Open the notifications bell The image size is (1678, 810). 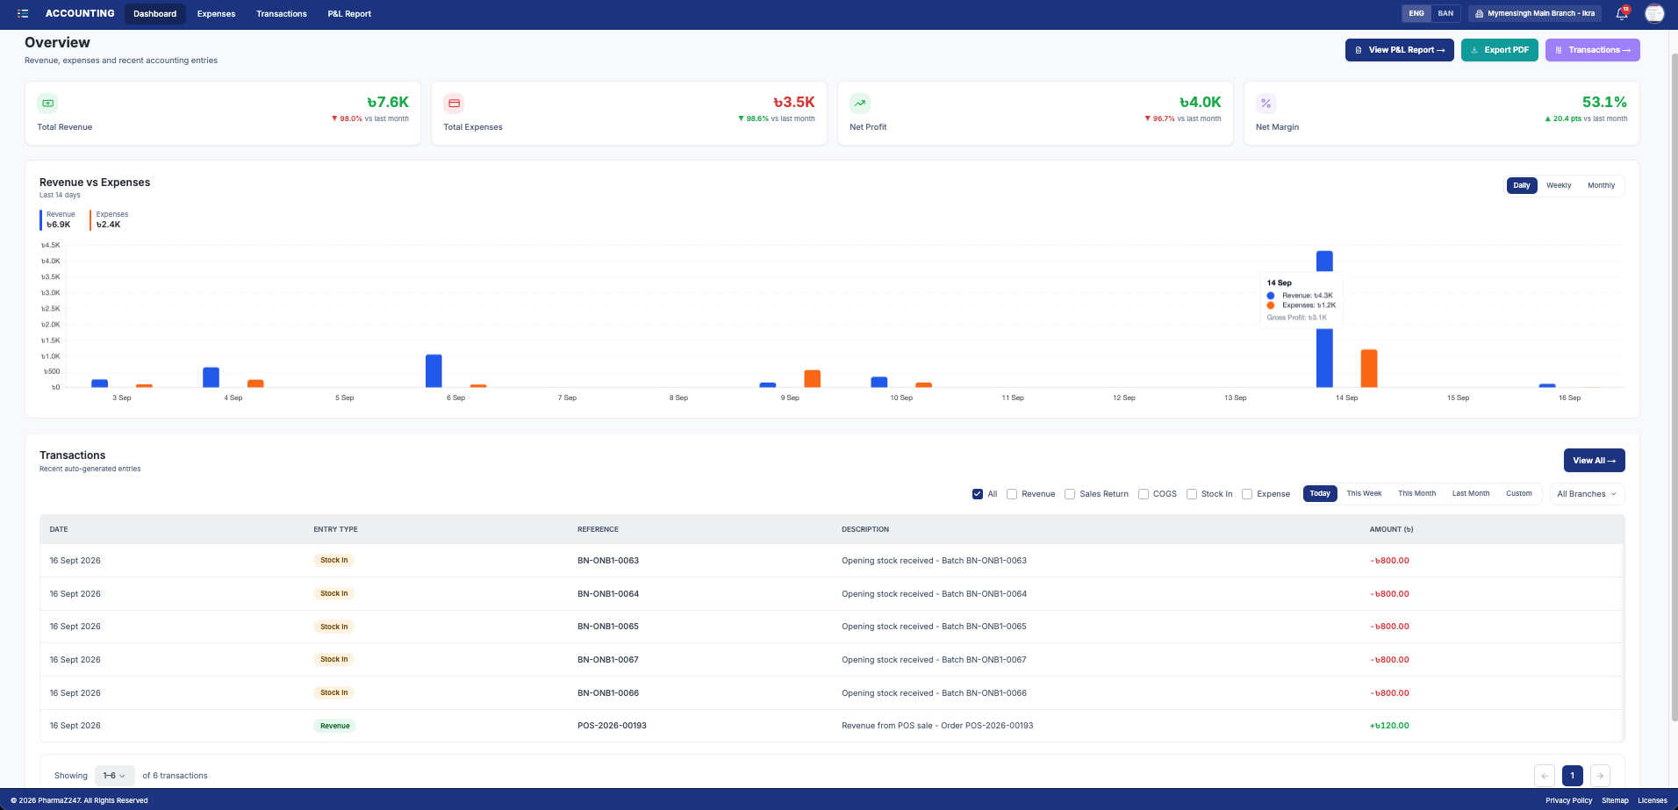click(1622, 13)
